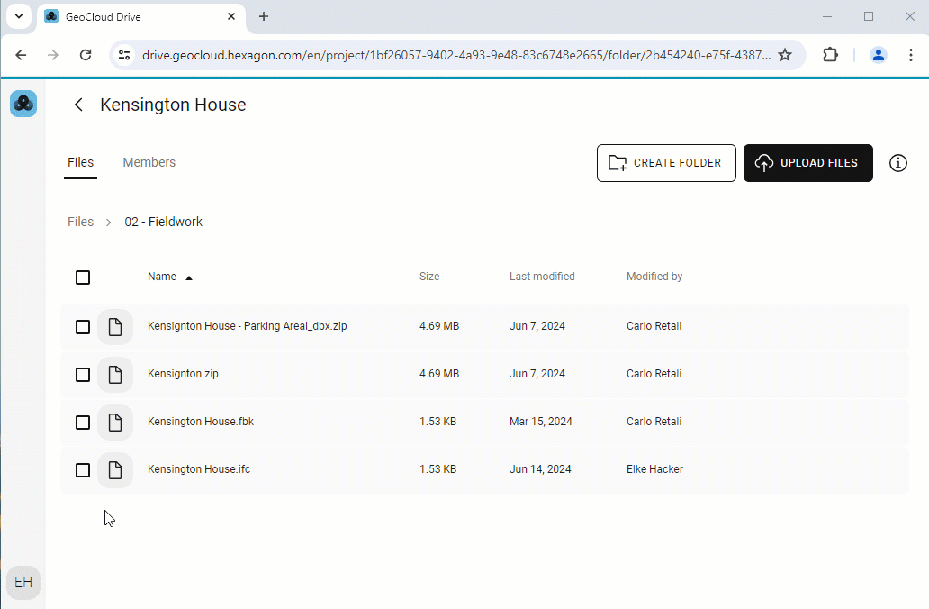Expand the browser tab search dropdown
Image resolution: width=929 pixels, height=609 pixels.
18,16
